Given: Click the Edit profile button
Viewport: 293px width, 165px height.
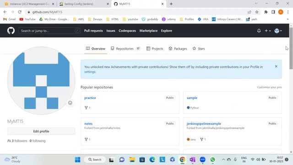Looking at the screenshot, I should tap(41, 132).
